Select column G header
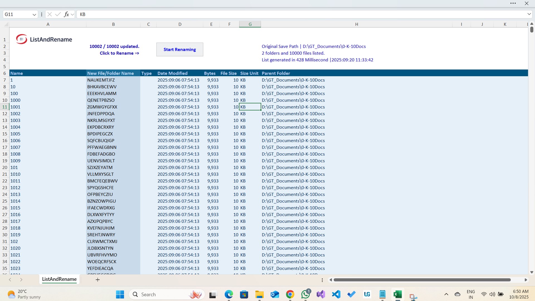The image size is (535, 301). pos(250,25)
